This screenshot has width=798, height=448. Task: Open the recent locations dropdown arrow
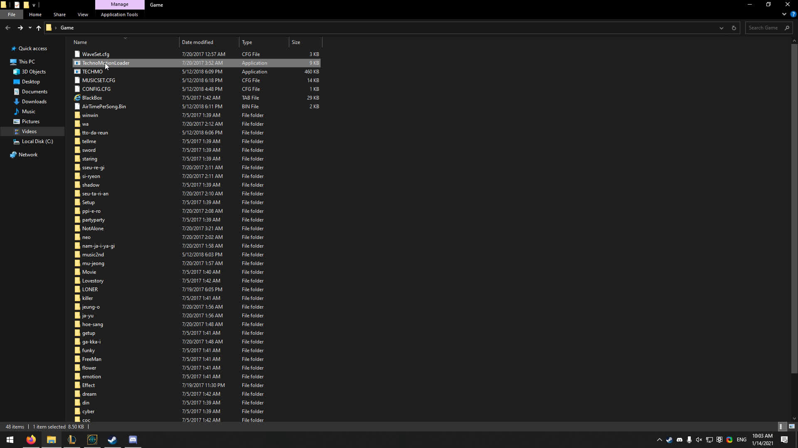point(30,28)
